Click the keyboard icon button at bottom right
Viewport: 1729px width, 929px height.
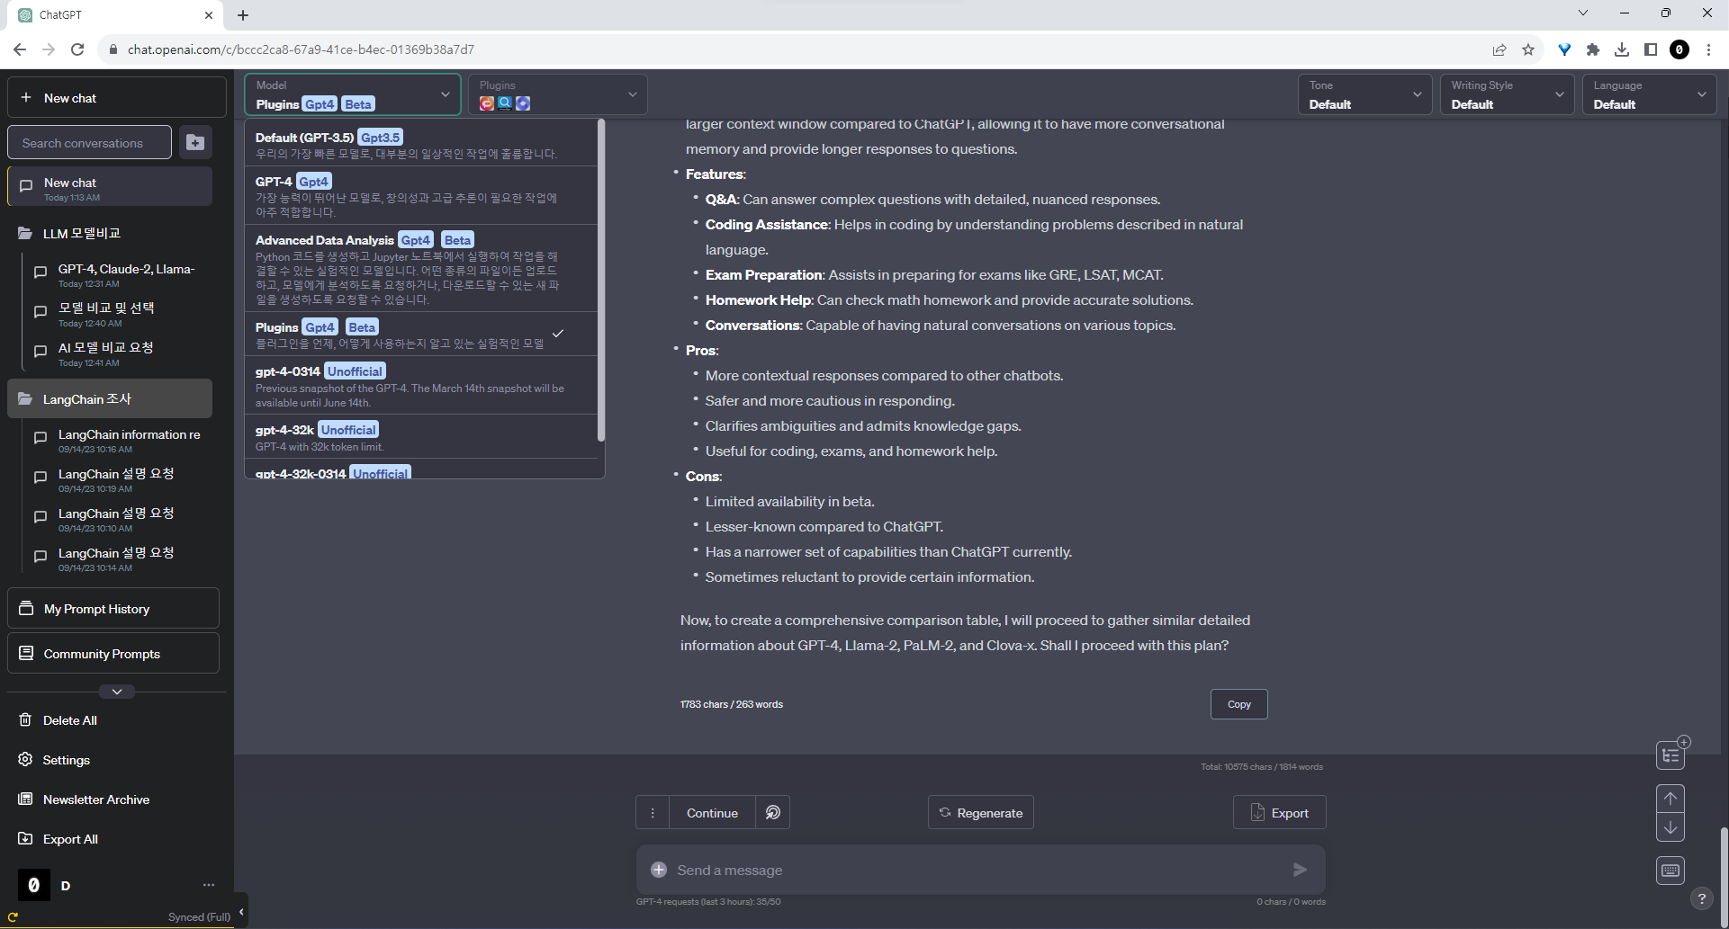point(1670,870)
